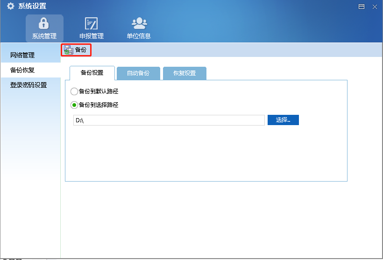
Task: Open 单位信息 people icon section
Action: tap(139, 28)
